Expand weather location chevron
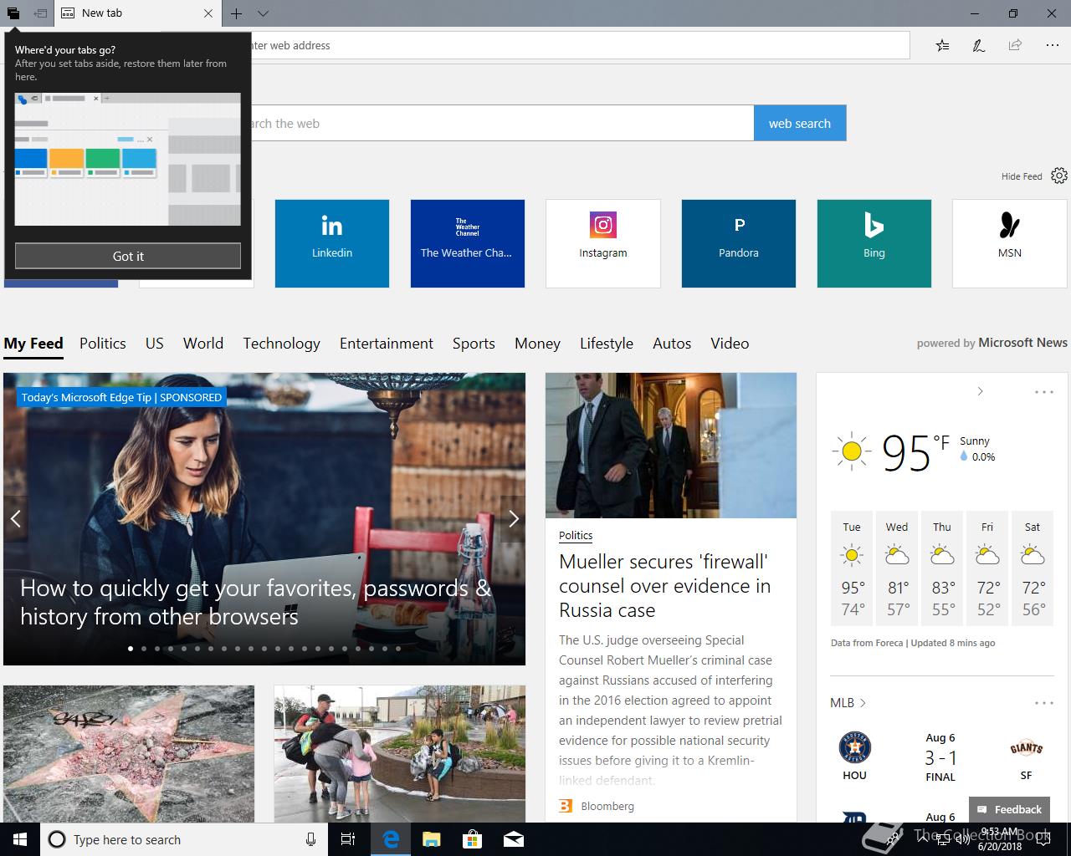This screenshot has height=856, width=1071. (981, 391)
